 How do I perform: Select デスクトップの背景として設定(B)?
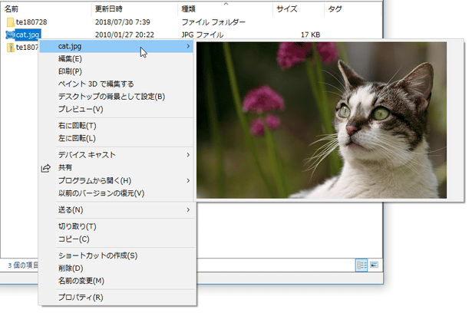point(116,97)
